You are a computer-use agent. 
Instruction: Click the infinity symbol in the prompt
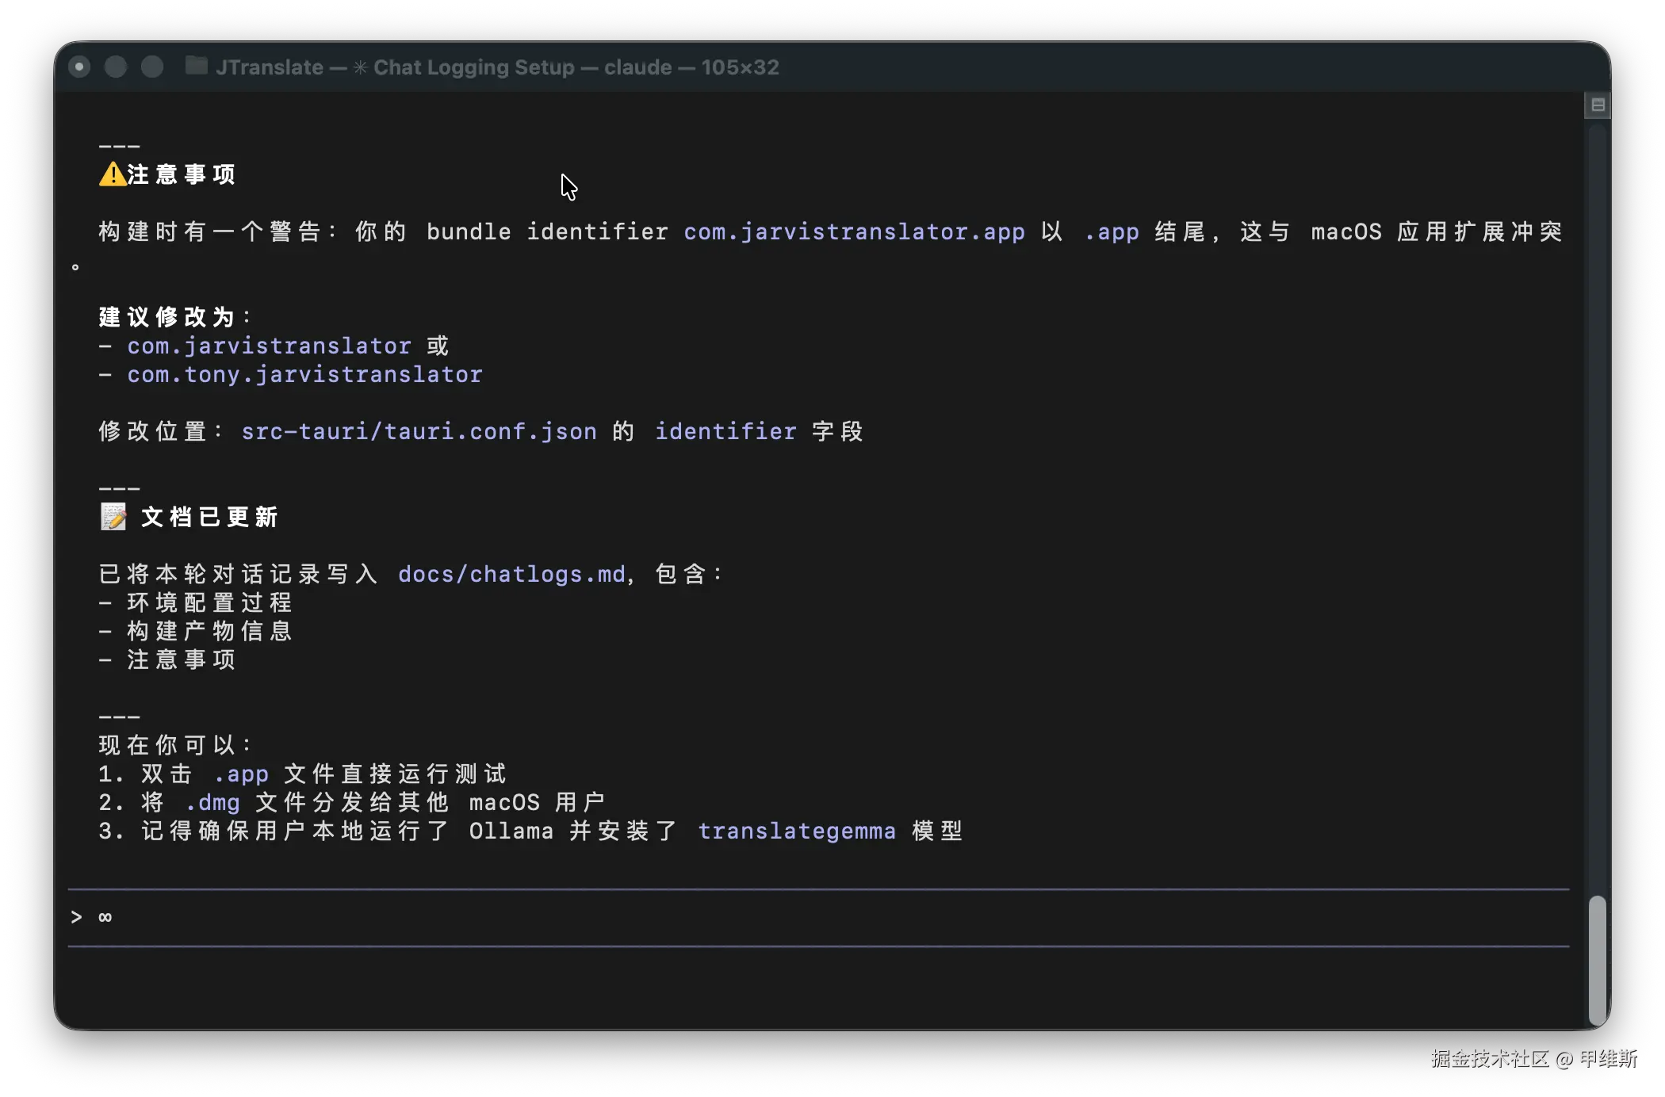pyautogui.click(x=105, y=917)
